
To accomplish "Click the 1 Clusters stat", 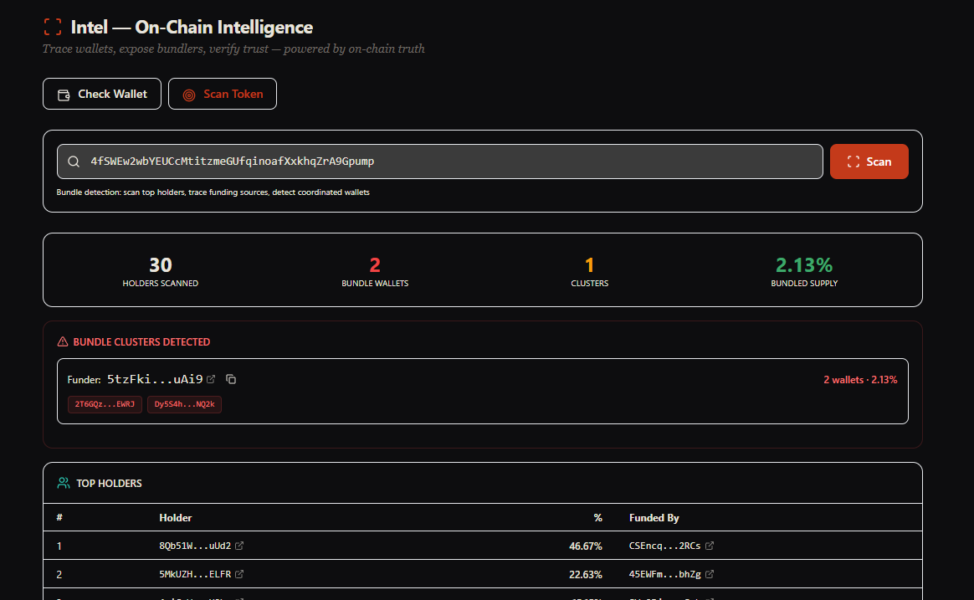I will pyautogui.click(x=589, y=271).
